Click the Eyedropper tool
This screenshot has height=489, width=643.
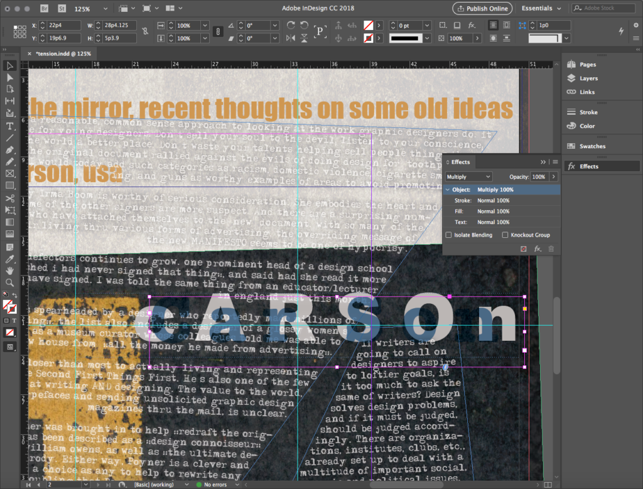(10, 259)
